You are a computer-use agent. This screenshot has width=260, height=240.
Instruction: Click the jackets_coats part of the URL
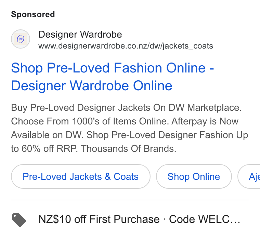[188, 46]
